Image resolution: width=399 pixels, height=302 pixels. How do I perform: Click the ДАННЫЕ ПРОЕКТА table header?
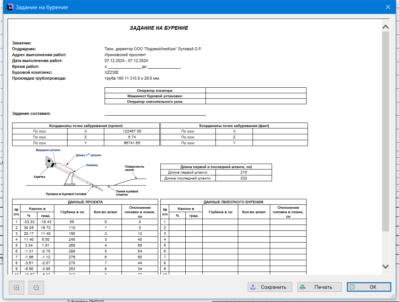coord(85,202)
